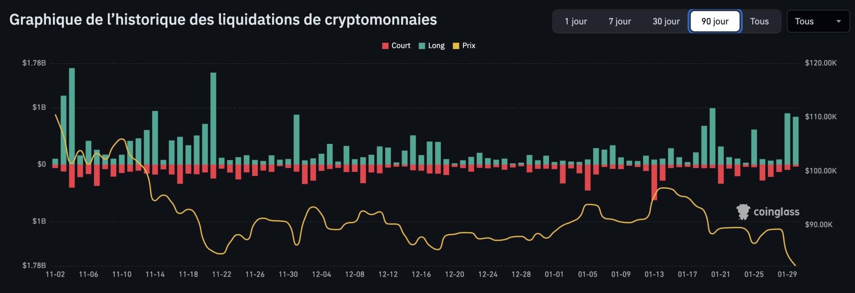Screen dimensions: 855x293
Task: Show the Tous time range tab
Action: click(759, 21)
